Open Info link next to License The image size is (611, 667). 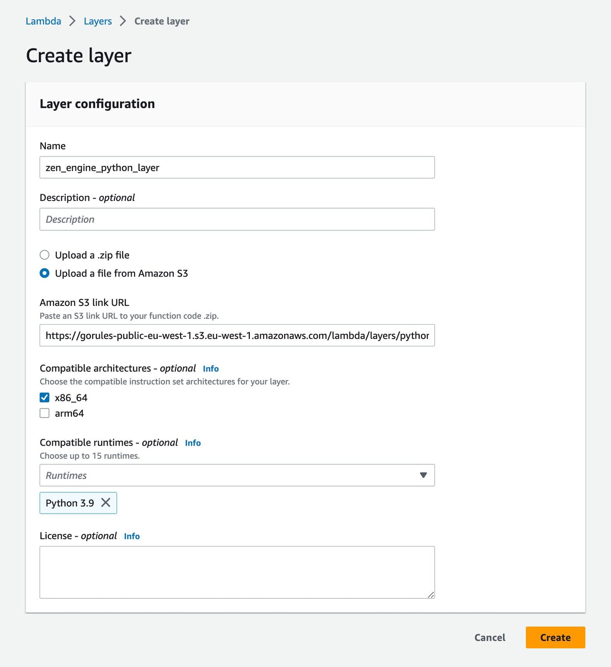(x=132, y=536)
